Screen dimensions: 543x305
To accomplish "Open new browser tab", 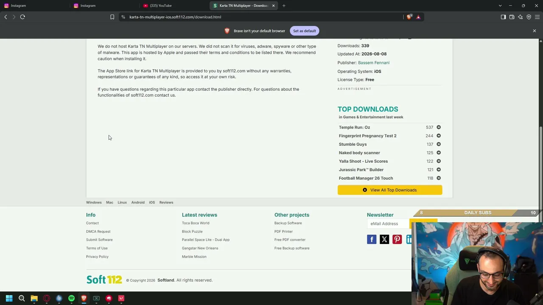I will 284,6.
